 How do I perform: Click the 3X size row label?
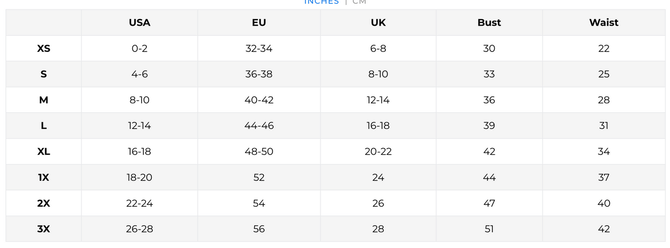pyautogui.click(x=44, y=229)
